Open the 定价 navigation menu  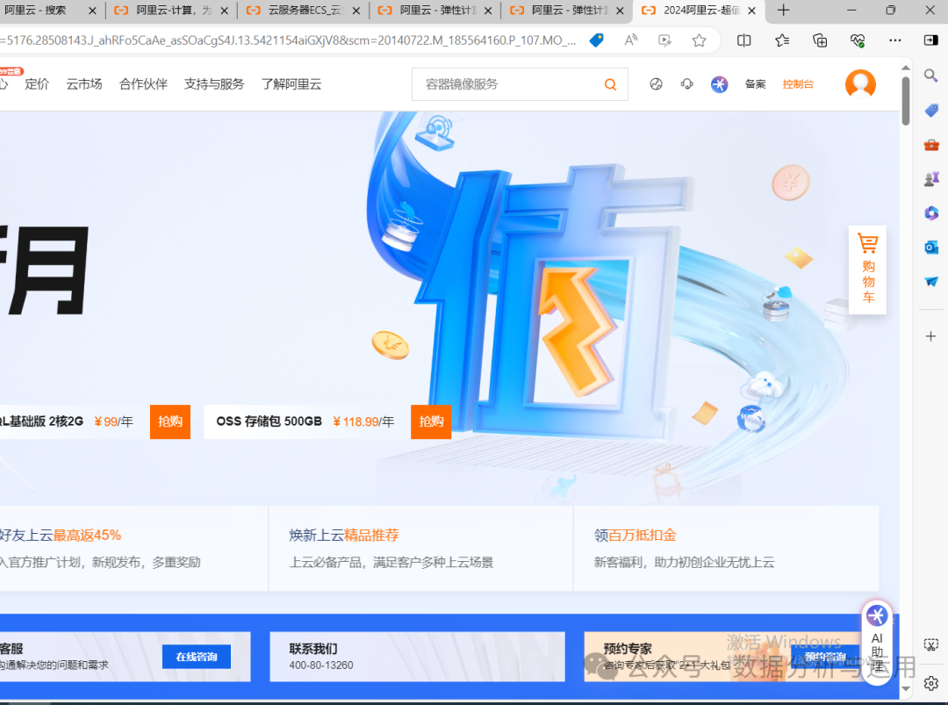[x=37, y=84]
